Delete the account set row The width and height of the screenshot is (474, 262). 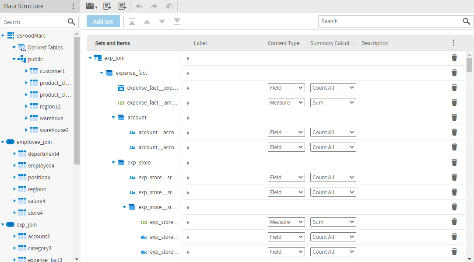pyautogui.click(x=454, y=117)
